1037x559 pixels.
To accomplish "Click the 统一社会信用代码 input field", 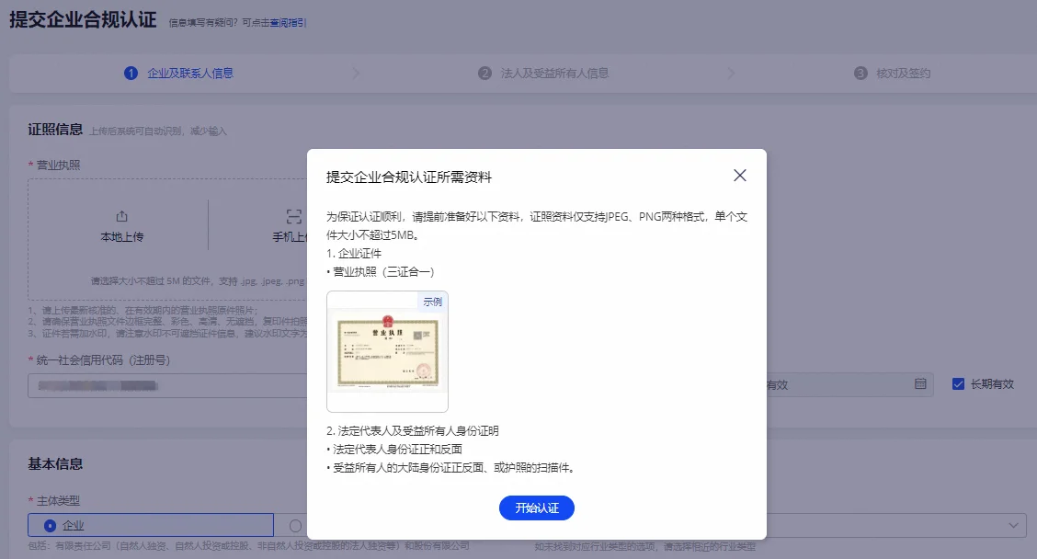I will 165,384.
